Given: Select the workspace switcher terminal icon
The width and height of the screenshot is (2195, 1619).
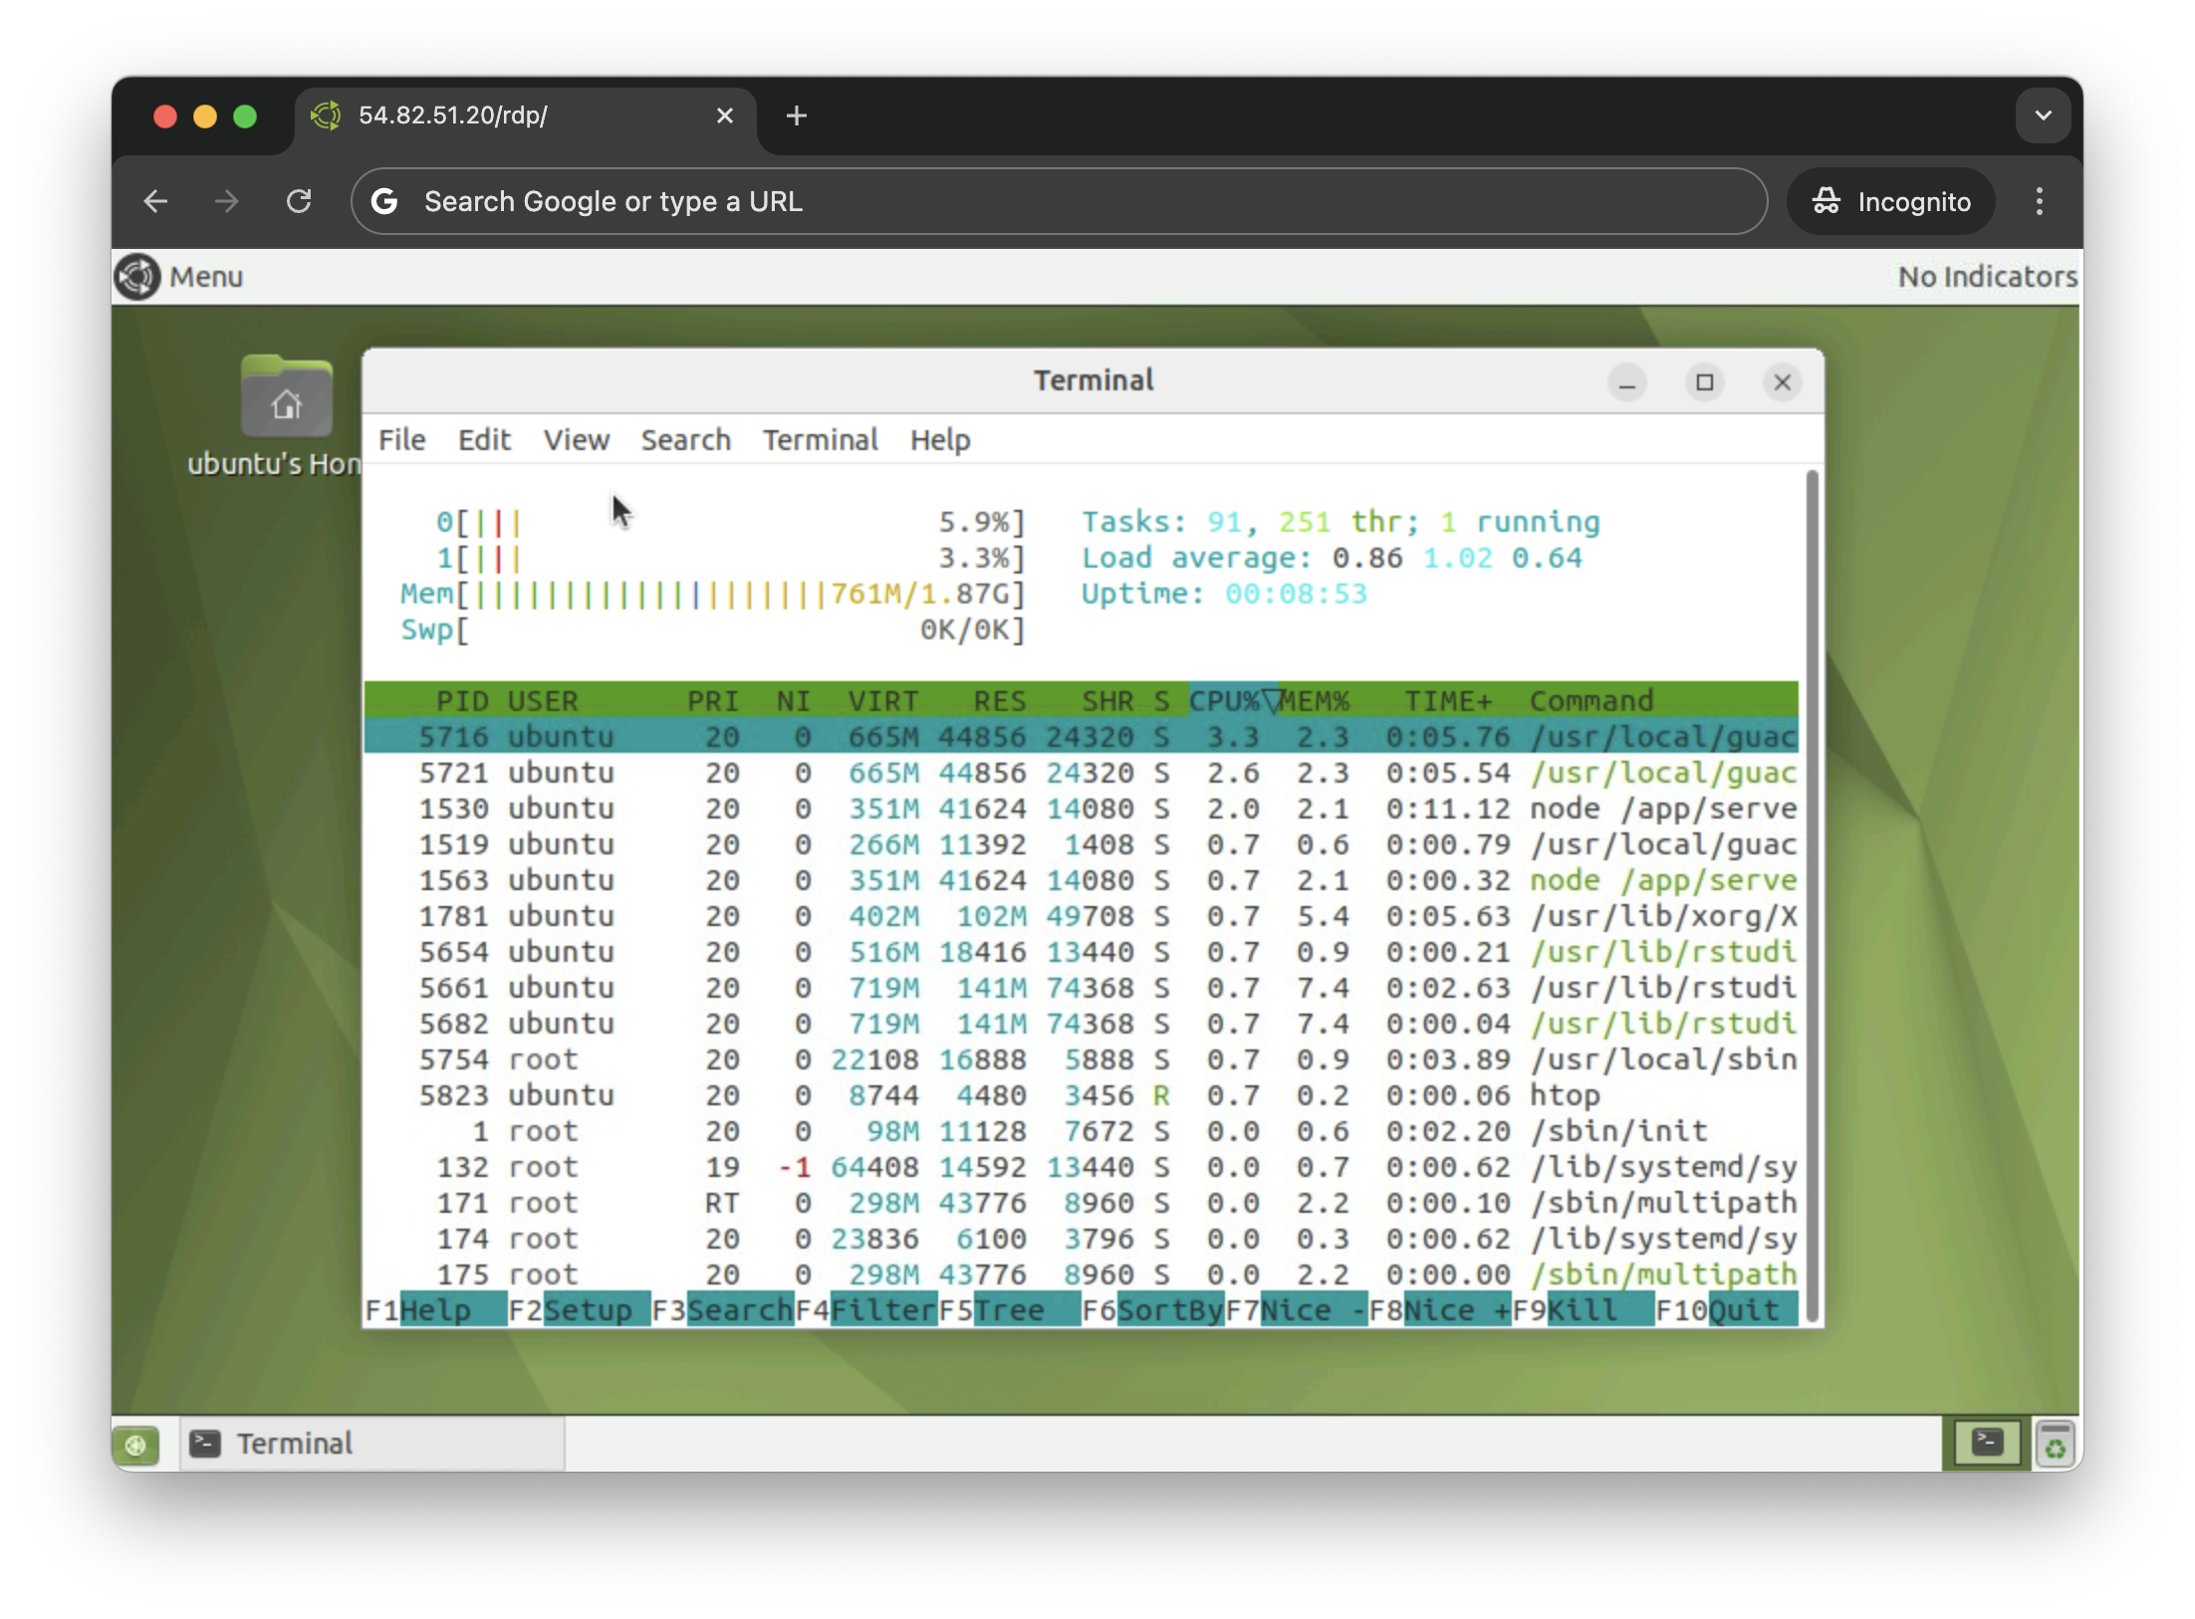Looking at the screenshot, I should pos(1988,1443).
